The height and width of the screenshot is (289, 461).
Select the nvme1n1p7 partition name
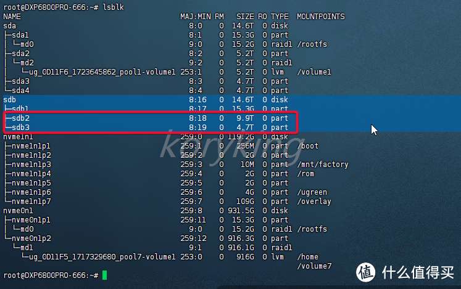(31, 201)
